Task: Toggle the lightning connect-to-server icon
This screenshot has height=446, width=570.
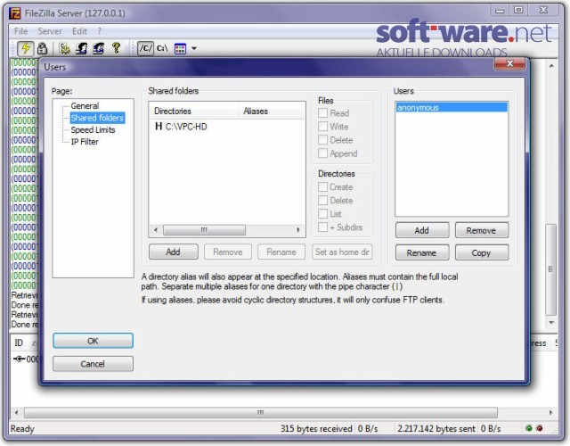Action: click(26, 48)
